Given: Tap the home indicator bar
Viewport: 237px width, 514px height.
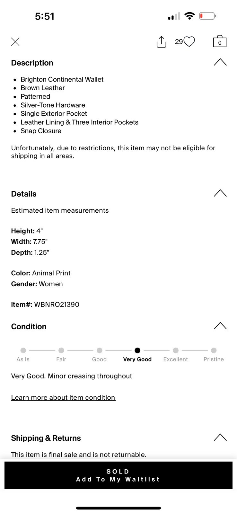Looking at the screenshot, I should pyautogui.click(x=118, y=508).
